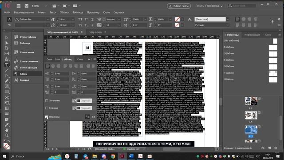
Task: Open the Таблица menu
Action: click(x=78, y=12)
